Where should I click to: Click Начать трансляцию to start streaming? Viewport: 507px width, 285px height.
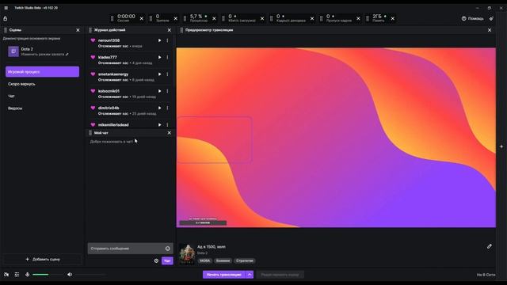click(x=223, y=275)
